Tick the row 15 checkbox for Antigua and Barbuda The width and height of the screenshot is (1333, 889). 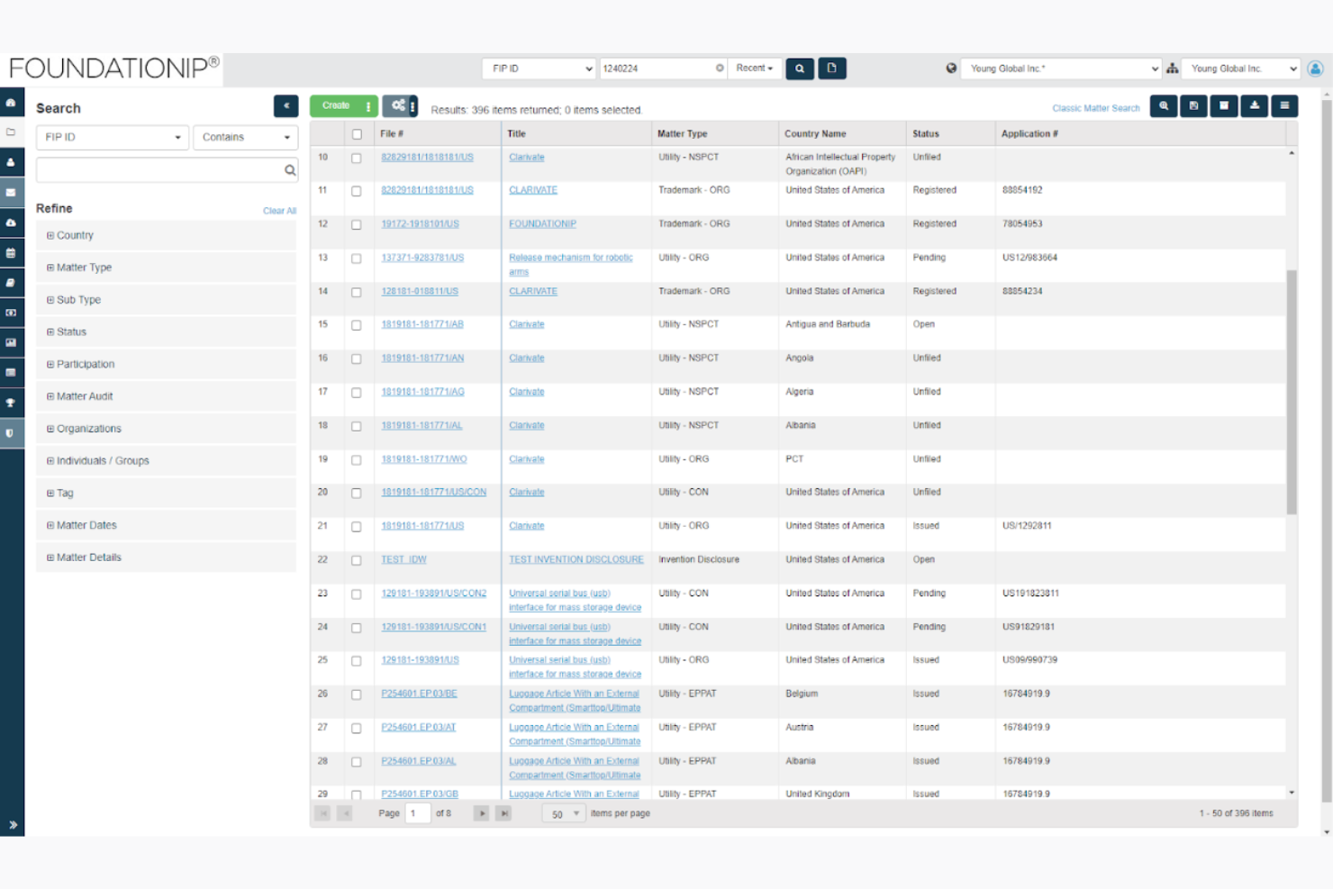tap(357, 326)
